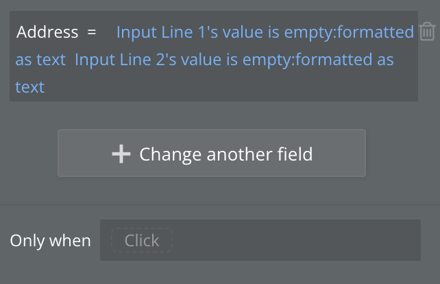The image size is (440, 284).
Task: Click the equals sign after Address
Action: (x=92, y=32)
